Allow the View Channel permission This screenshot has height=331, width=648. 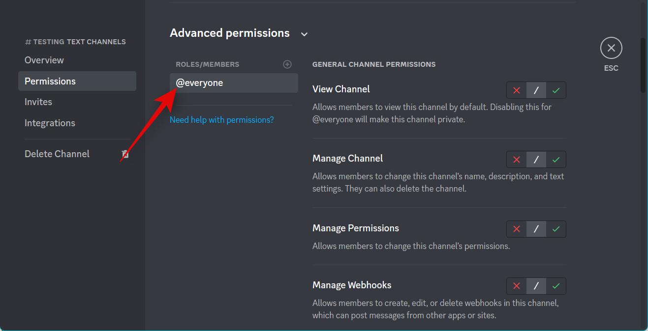click(x=556, y=90)
